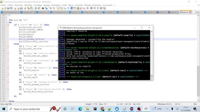Collapse the fold at line 62 'do'

[x=8, y=22]
